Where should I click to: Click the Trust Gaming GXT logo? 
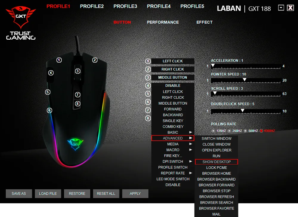[x=21, y=23]
